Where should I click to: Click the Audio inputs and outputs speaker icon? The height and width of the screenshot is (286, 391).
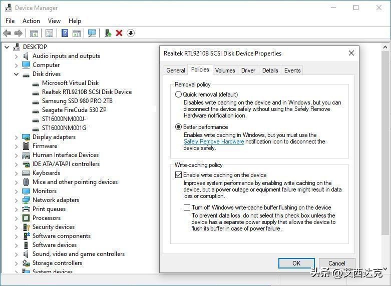[x=26, y=56]
